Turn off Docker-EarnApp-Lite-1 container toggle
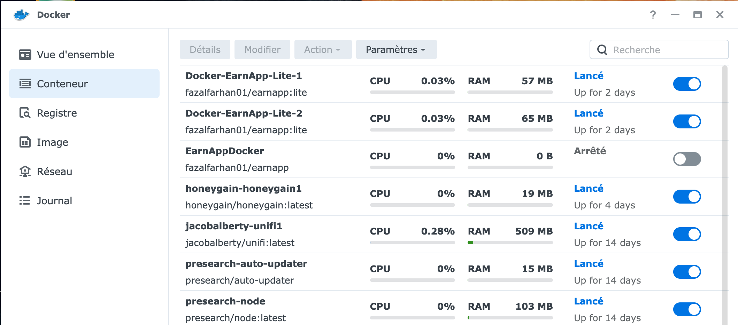738x325 pixels. coord(687,84)
